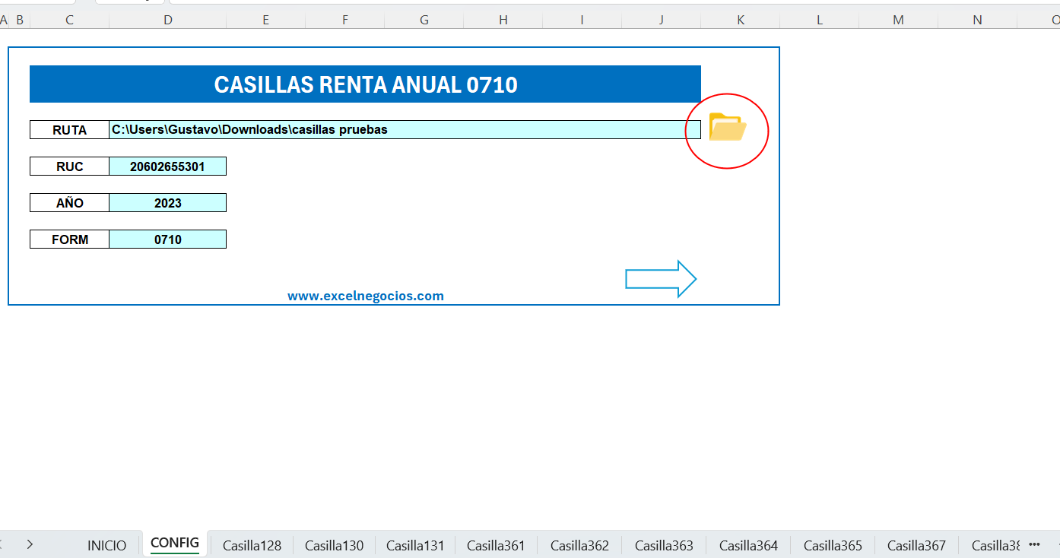
Task: Click the CASILLAS RENTA ANUAL 0710 title banner
Action: tap(365, 84)
